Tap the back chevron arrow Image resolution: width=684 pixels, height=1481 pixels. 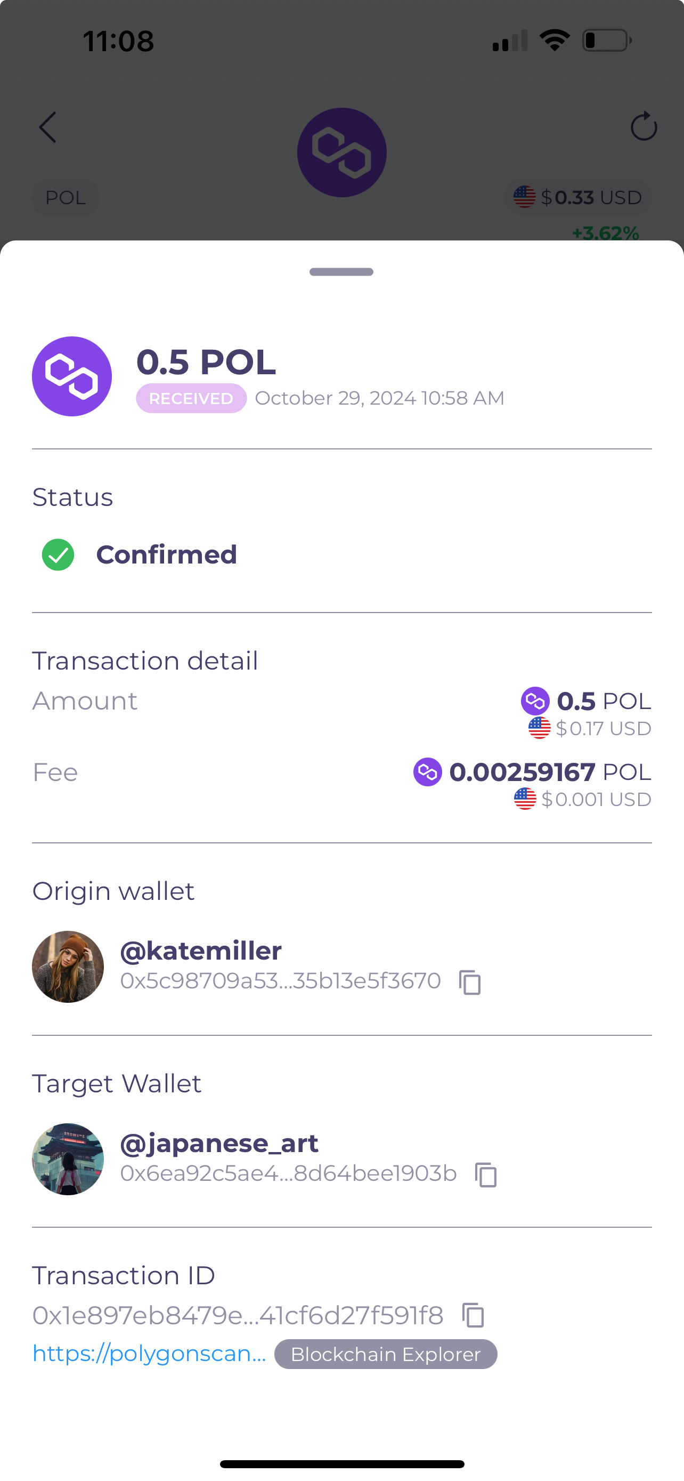47,127
